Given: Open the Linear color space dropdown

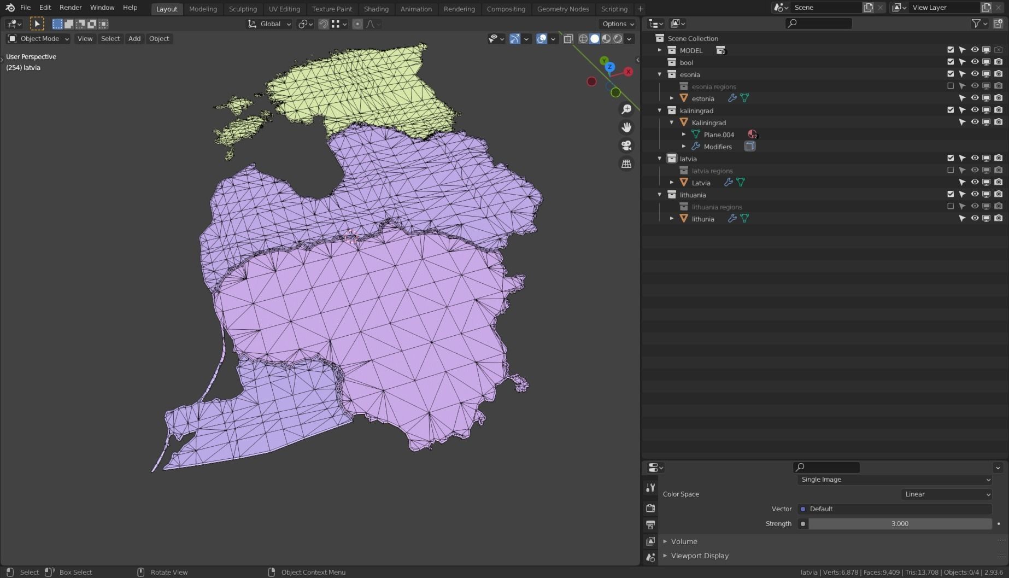Looking at the screenshot, I should click(946, 494).
